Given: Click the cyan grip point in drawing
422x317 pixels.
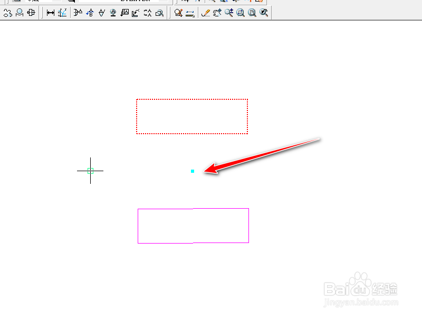Looking at the screenshot, I should point(193,171).
